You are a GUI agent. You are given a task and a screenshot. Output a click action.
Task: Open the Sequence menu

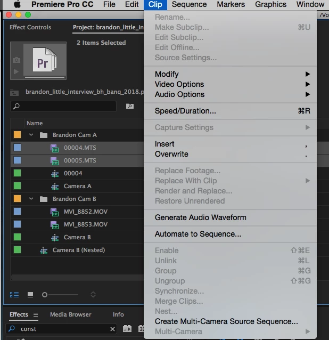[x=189, y=4]
